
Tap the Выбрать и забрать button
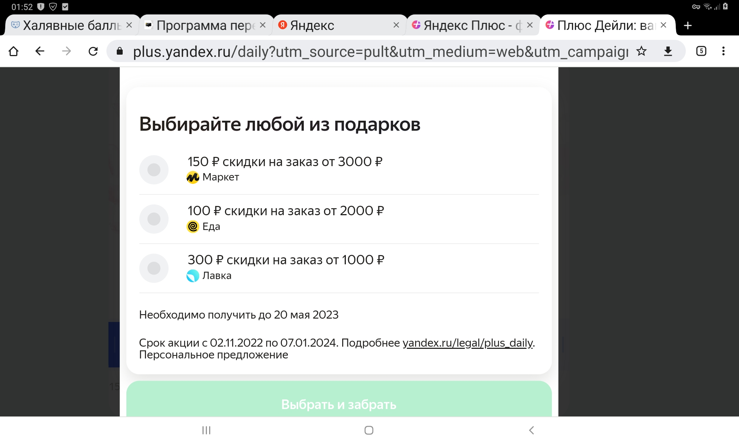point(339,399)
